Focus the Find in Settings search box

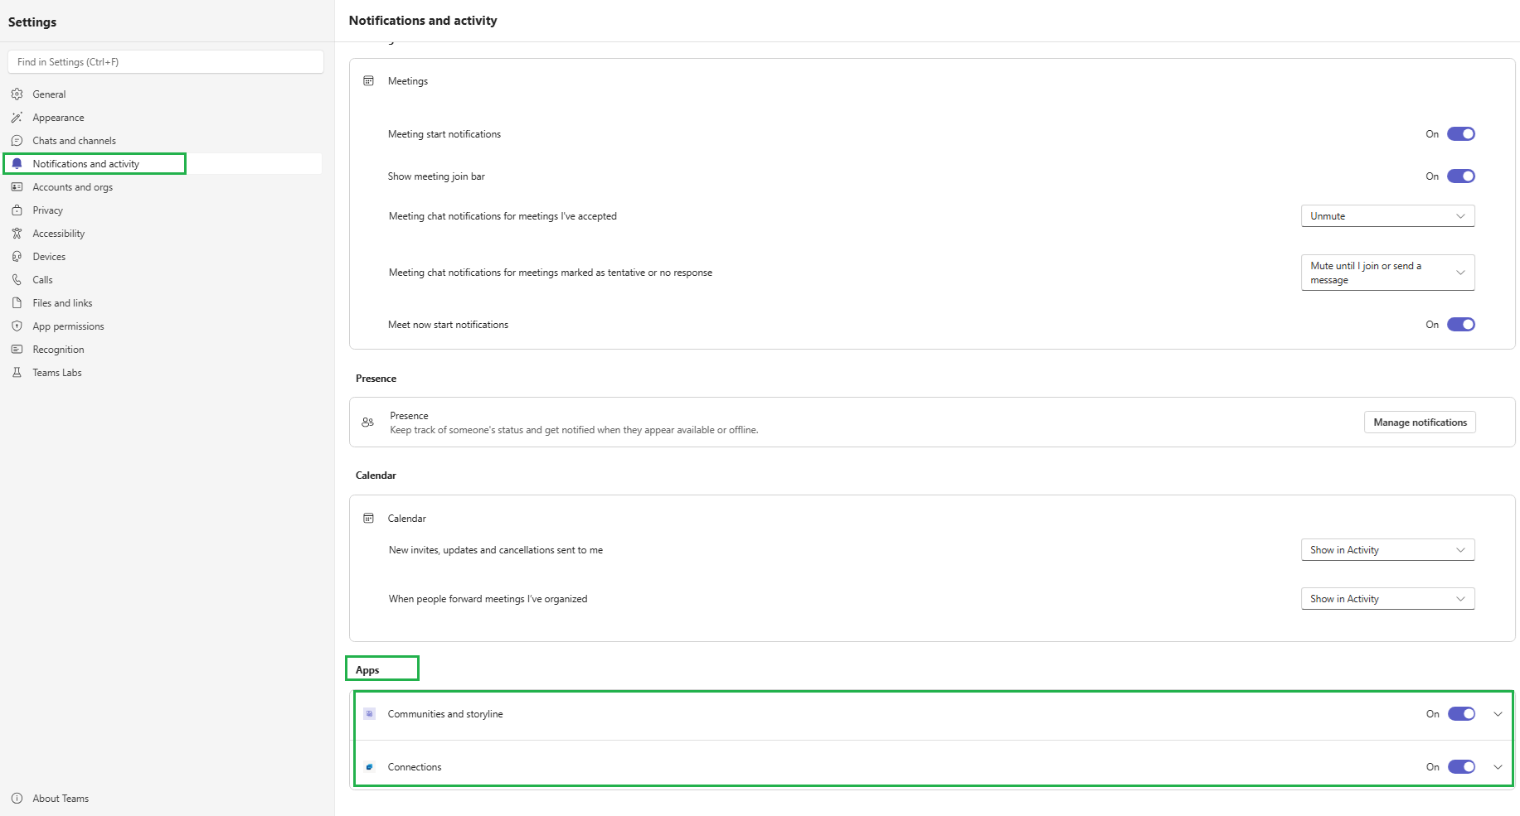pos(166,62)
